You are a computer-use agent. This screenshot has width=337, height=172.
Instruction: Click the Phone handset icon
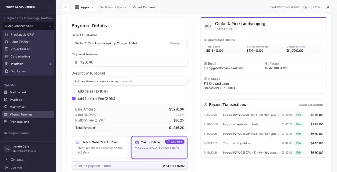tap(267, 64)
